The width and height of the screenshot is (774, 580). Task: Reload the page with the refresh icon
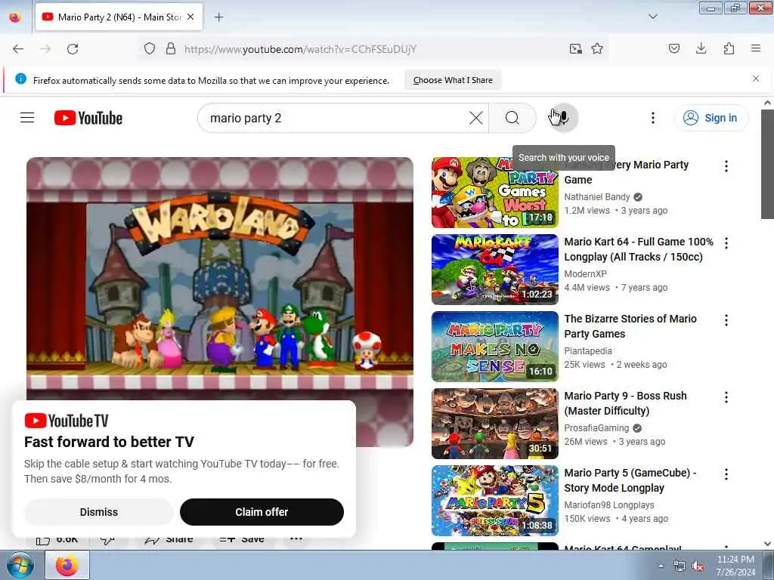coord(73,49)
